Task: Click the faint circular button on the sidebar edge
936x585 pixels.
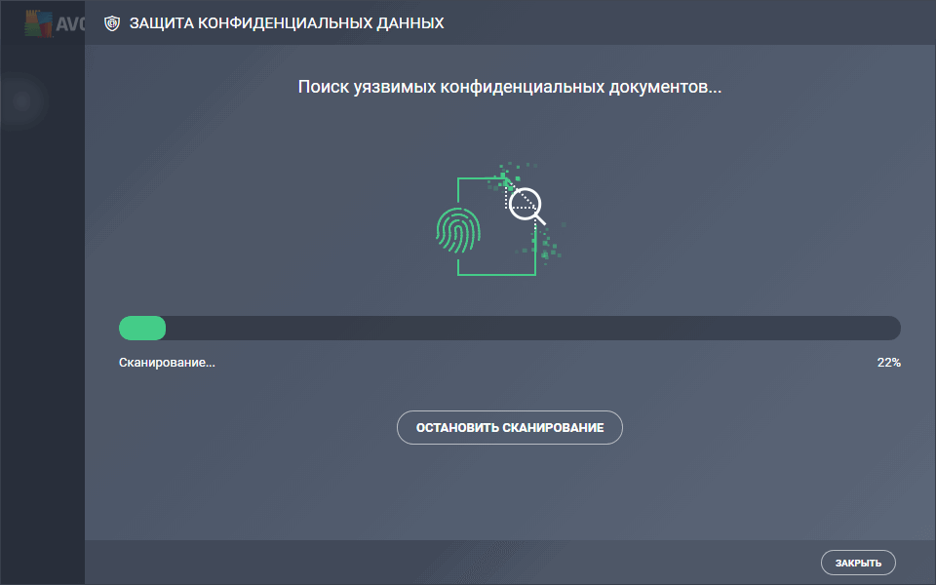Action: pyautogui.click(x=21, y=102)
